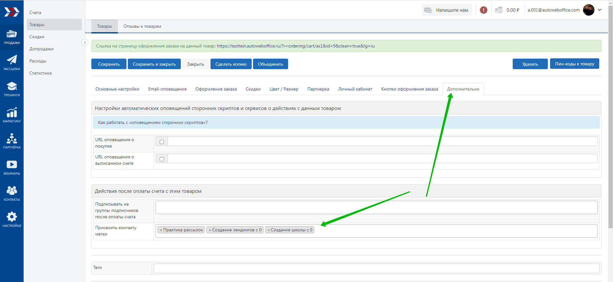The image size is (613, 282).
Task: Open the Контакты people icon
Action: 12,193
